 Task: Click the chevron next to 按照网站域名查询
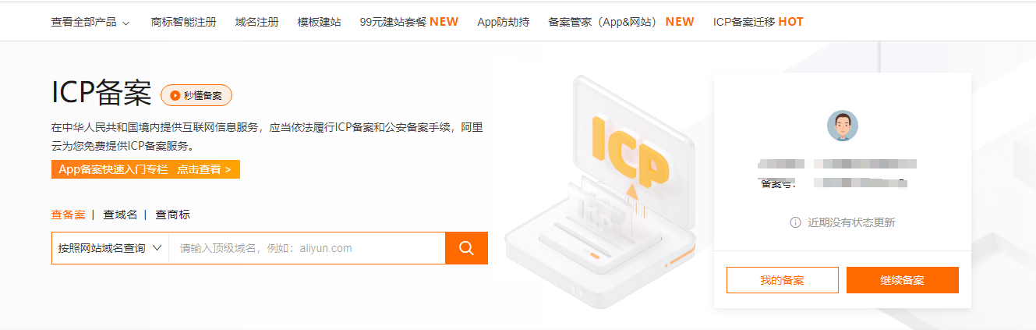click(x=157, y=248)
